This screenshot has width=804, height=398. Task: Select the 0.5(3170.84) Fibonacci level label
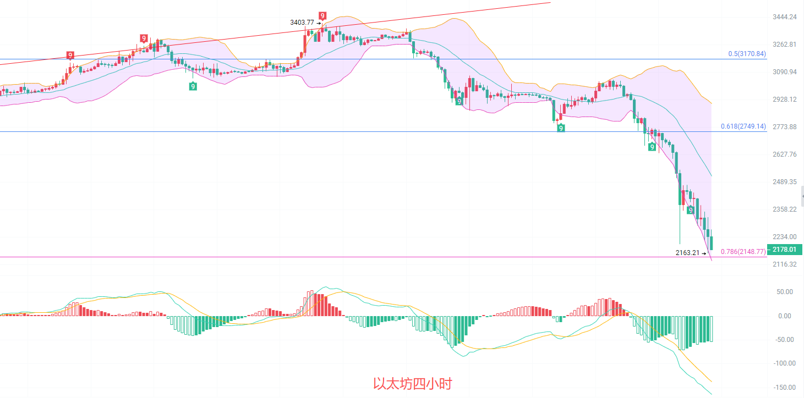tap(746, 54)
